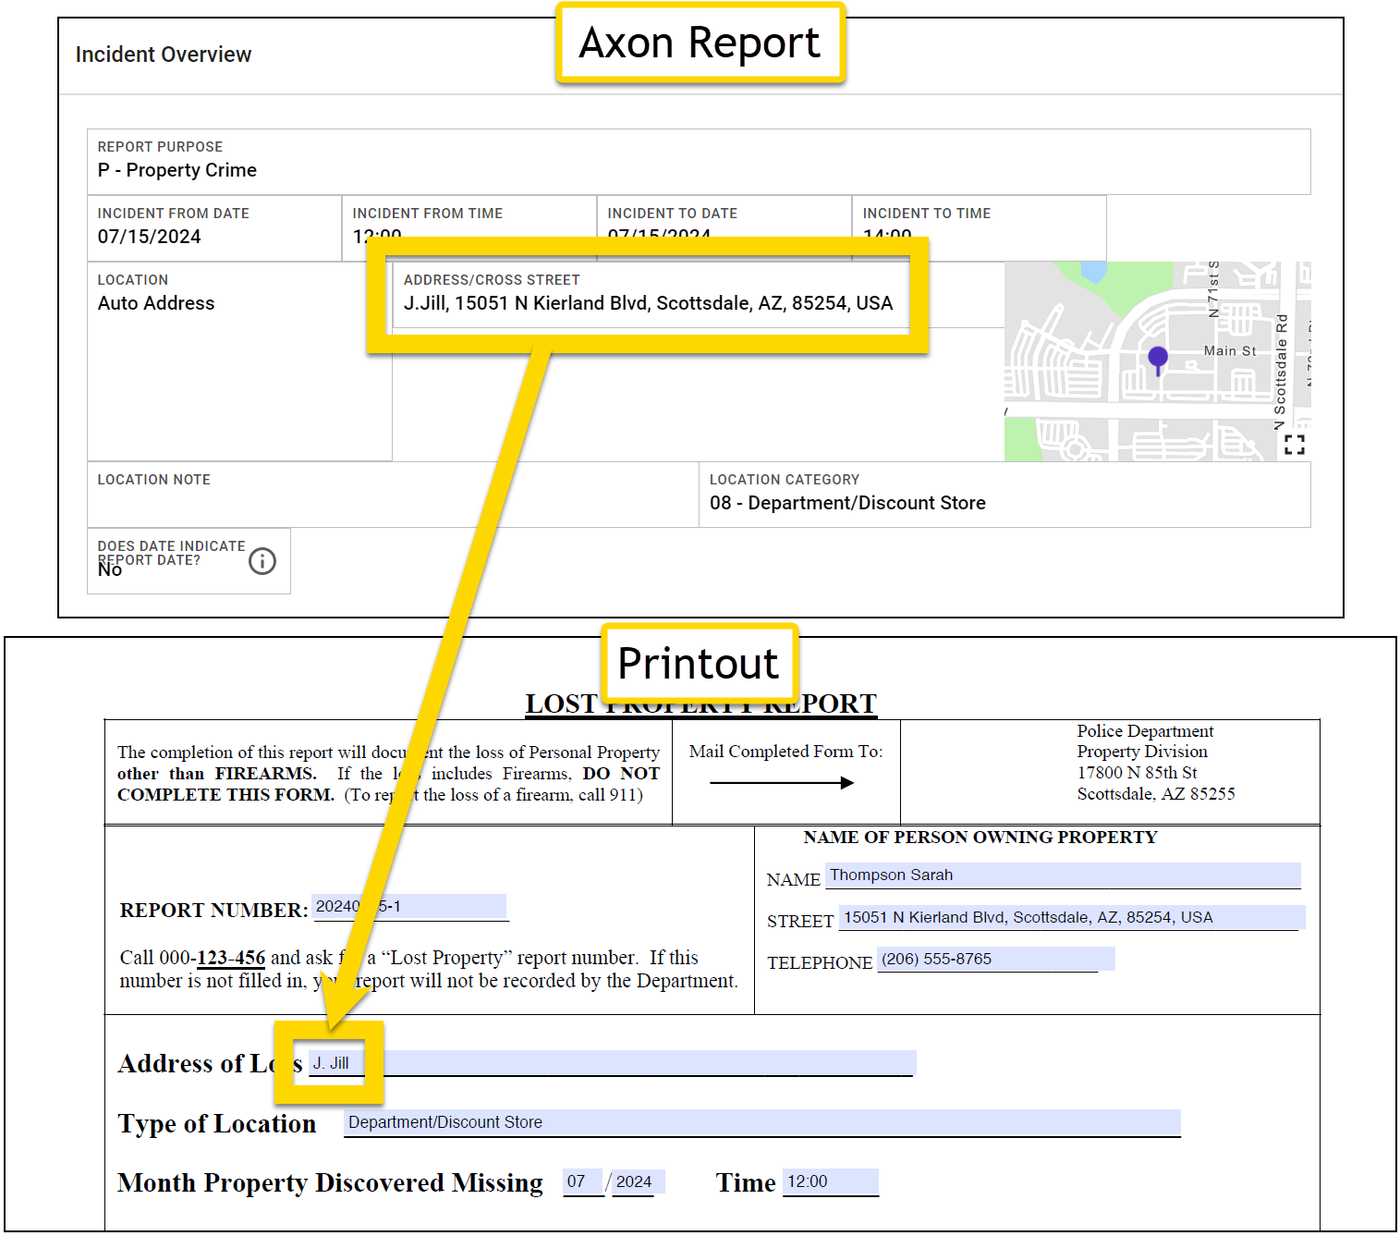This screenshot has width=1400, height=1236.
Task: Click the month field showing 07
Action: (x=582, y=1181)
